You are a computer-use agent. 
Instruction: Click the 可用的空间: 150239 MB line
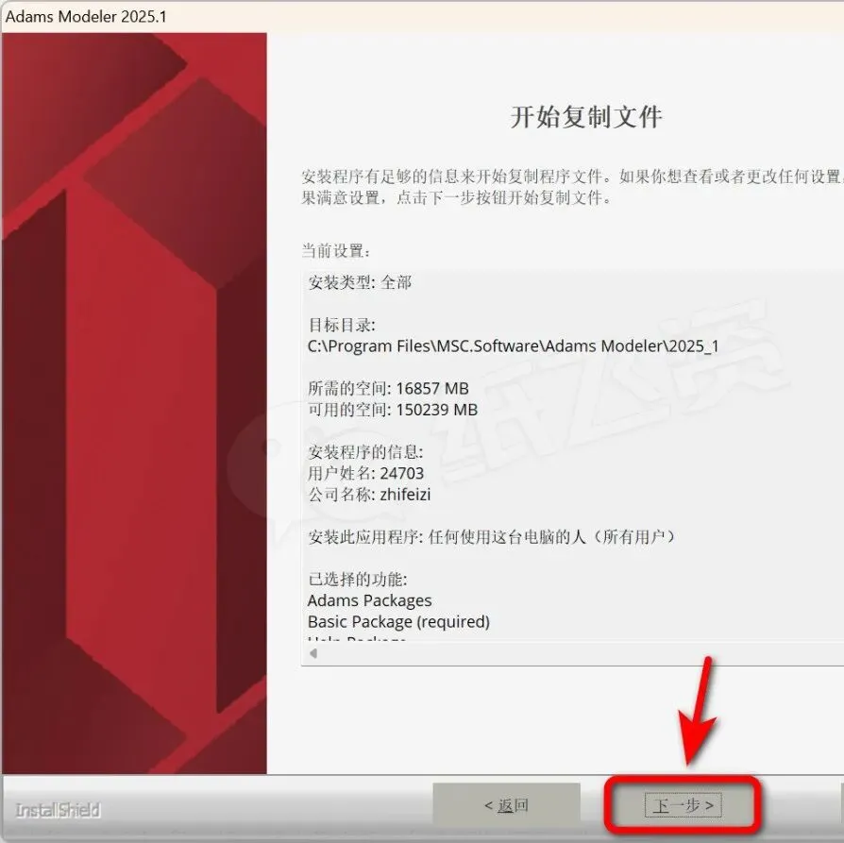(393, 410)
